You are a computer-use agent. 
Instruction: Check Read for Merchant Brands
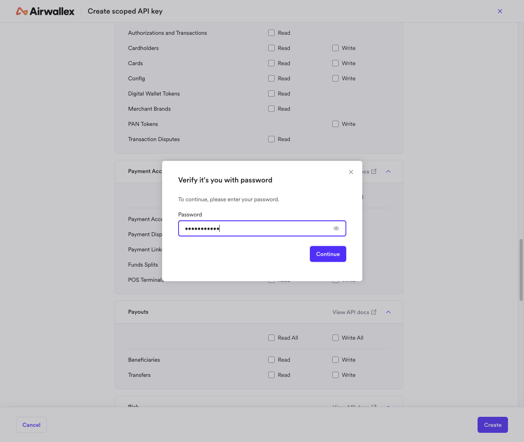pyautogui.click(x=271, y=109)
